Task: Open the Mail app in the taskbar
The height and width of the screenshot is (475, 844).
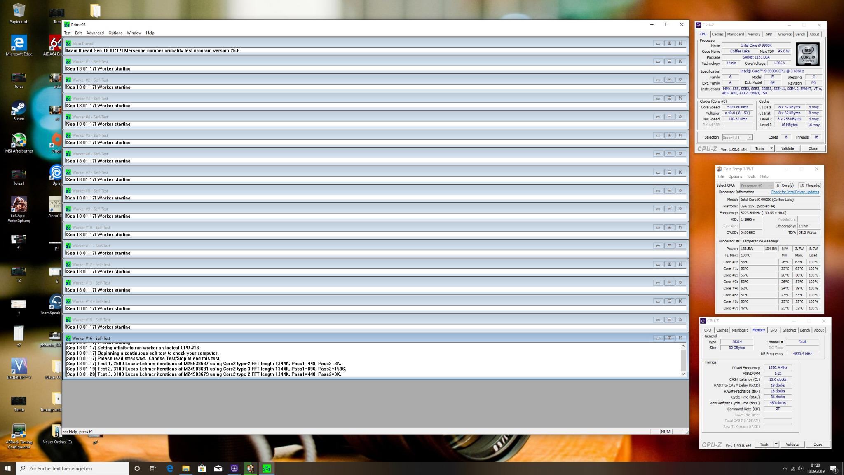Action: (218, 468)
